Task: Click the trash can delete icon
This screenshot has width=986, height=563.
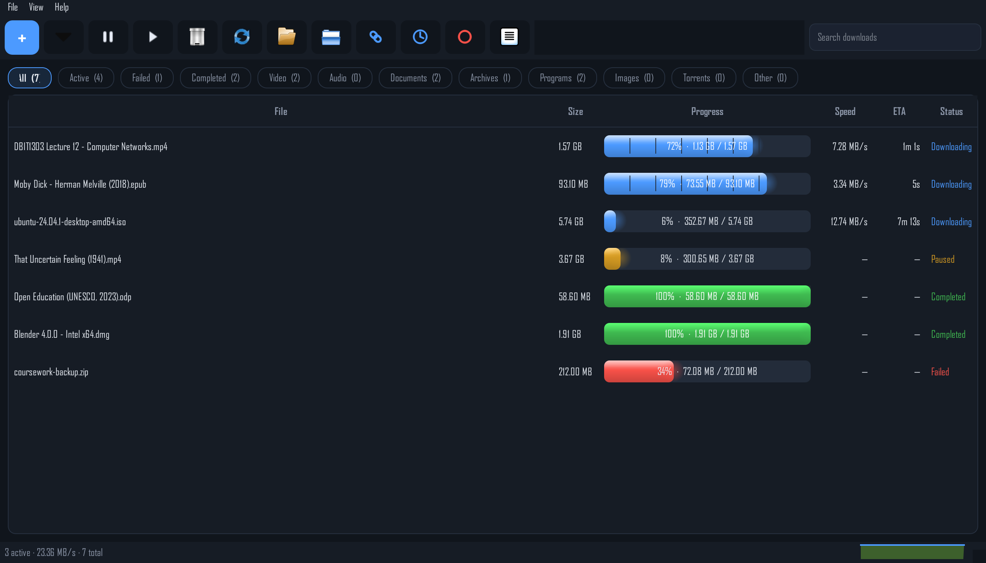Action: 197,38
